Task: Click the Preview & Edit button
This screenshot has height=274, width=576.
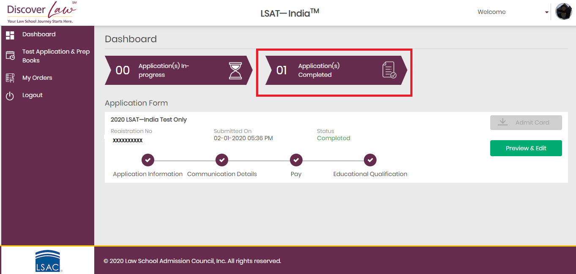Action: (526, 148)
